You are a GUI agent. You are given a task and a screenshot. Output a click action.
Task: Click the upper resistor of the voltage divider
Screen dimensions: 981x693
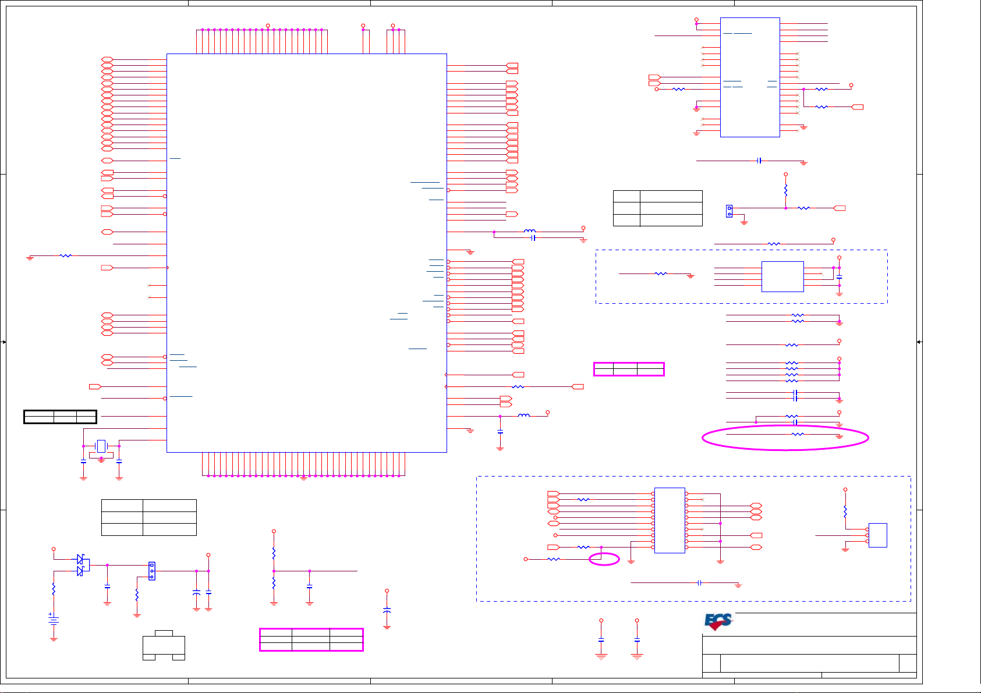coord(274,553)
